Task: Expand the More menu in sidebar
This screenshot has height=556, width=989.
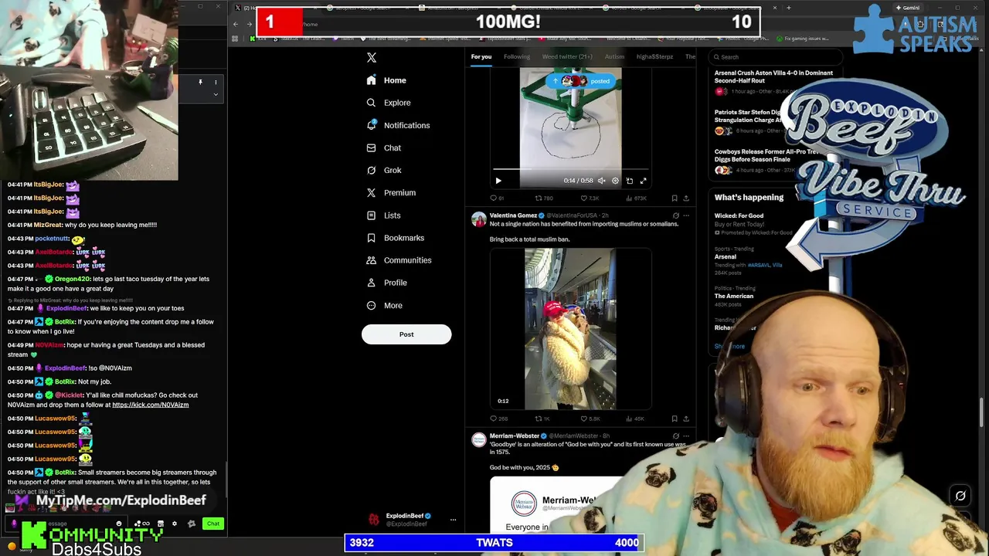Action: [385, 305]
